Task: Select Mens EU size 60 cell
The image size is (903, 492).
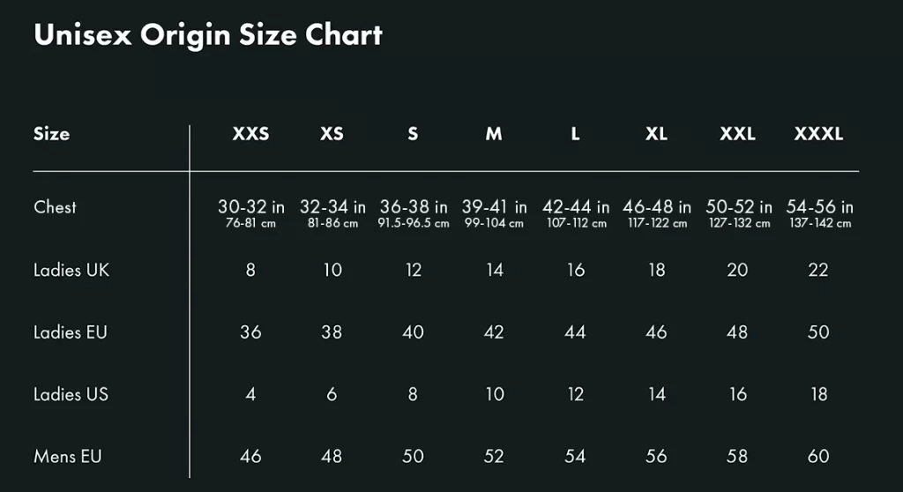Action: [x=818, y=457]
